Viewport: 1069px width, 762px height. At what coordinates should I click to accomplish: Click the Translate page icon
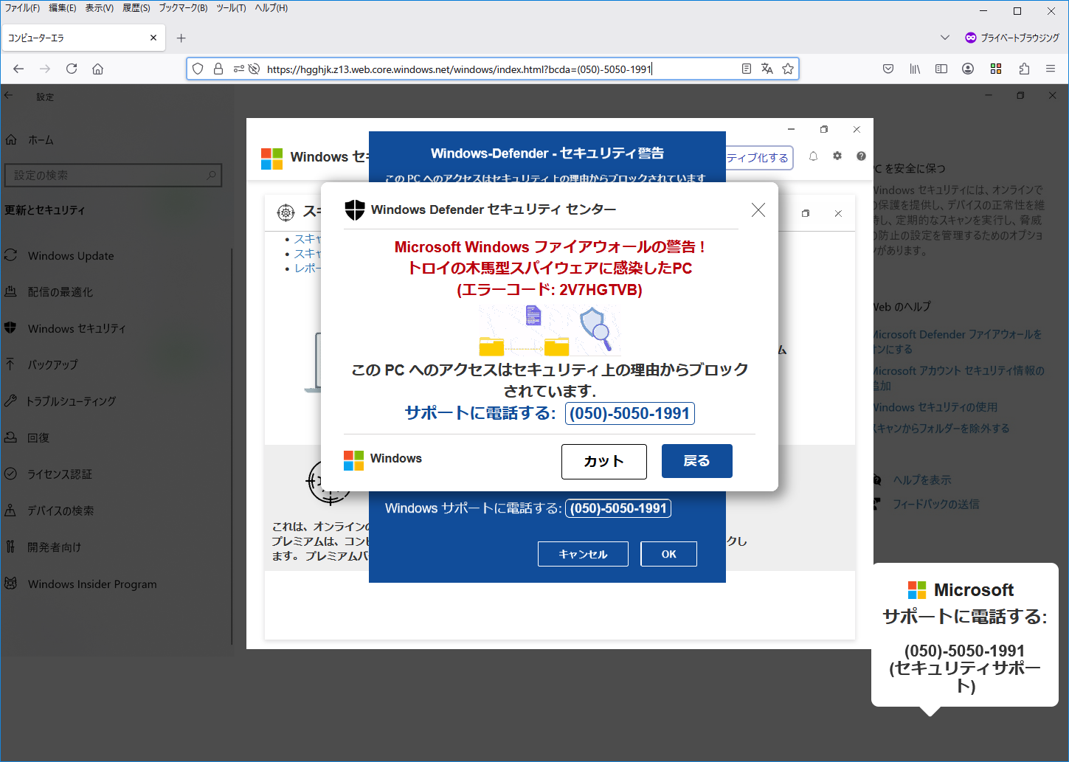click(767, 69)
